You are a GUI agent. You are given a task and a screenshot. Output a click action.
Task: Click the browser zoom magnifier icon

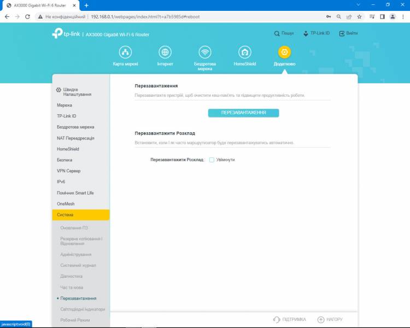coord(338,17)
